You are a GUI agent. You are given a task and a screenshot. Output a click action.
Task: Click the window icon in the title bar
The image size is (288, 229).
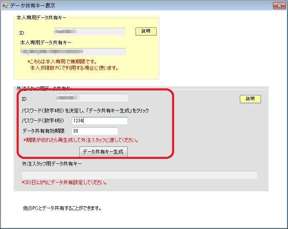click(x=5, y=5)
